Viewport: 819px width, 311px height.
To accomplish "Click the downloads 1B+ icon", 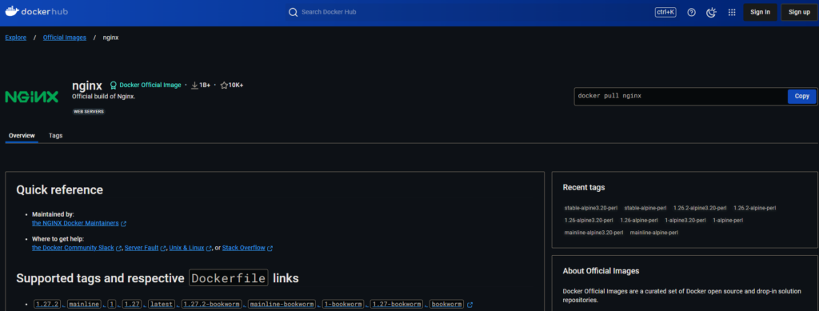I will tap(194, 85).
